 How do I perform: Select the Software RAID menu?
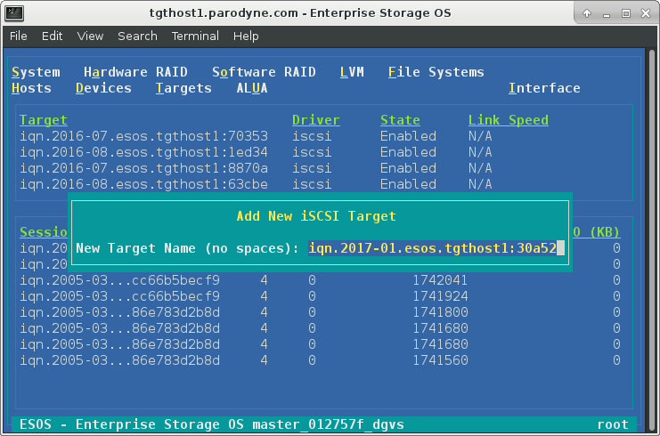click(x=264, y=72)
